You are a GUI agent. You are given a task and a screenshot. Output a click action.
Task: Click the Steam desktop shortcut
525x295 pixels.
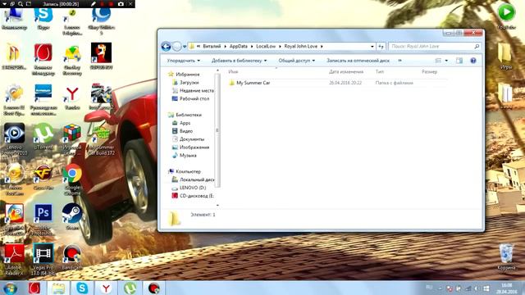point(72,216)
